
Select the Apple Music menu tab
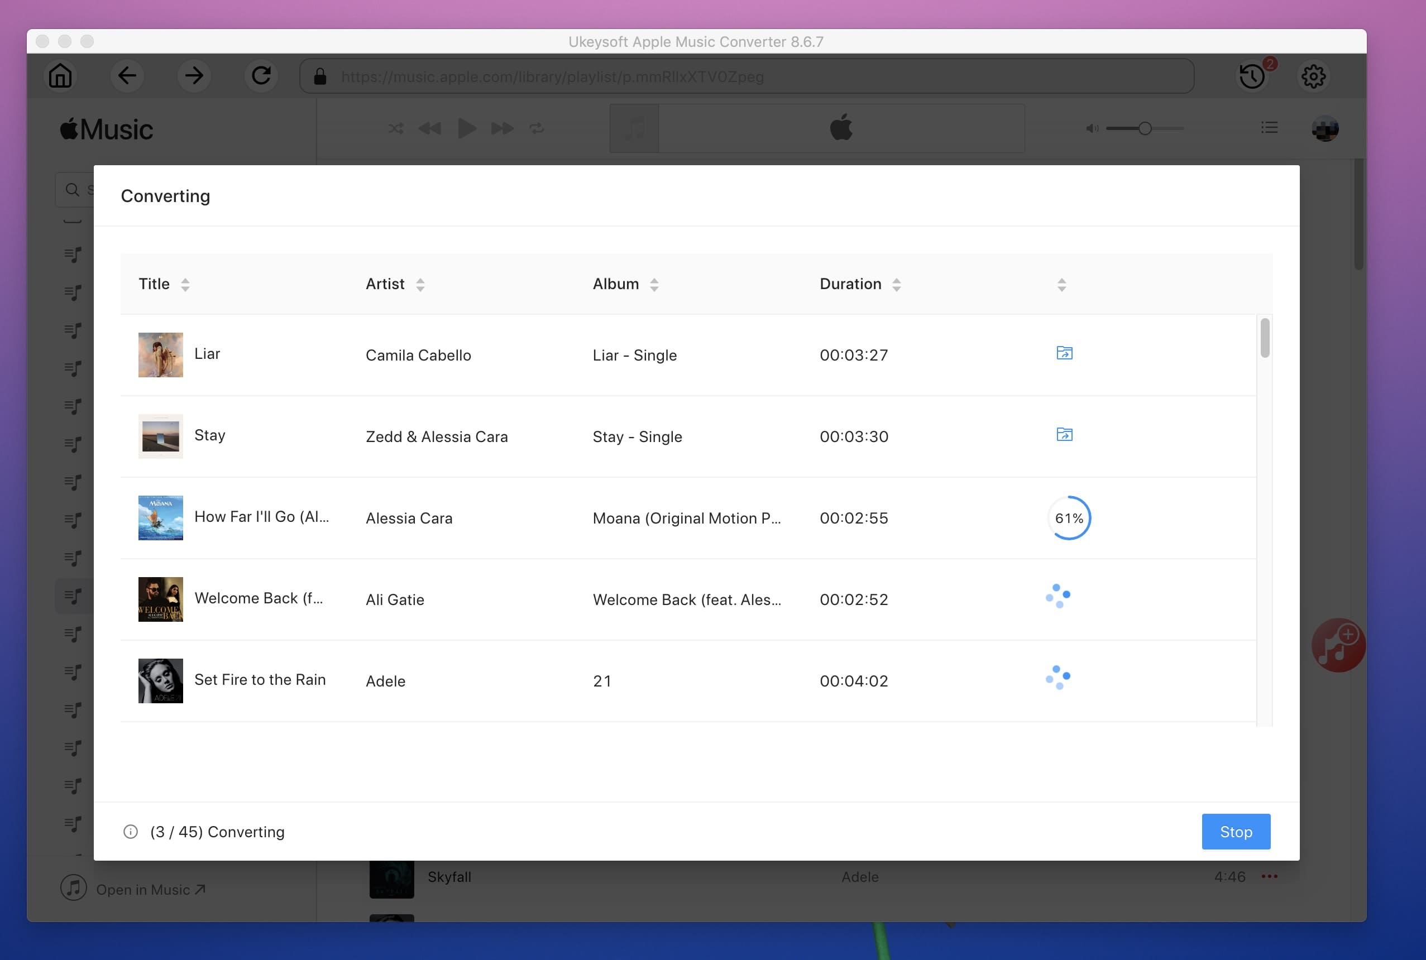[x=105, y=127]
